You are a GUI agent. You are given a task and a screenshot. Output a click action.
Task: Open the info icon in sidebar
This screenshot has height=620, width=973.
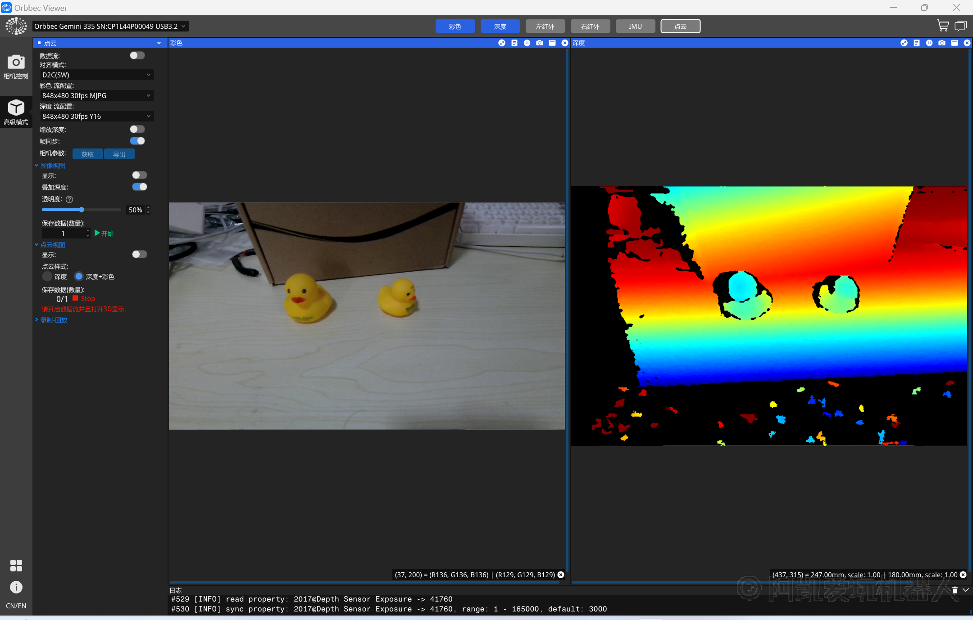pos(16,587)
